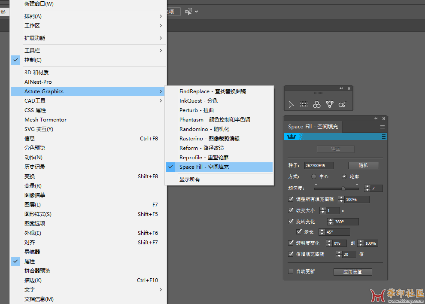This screenshot has height=304, width=425.
Task: Click the plus end of 均匀度 slider
Action: pyautogui.click(x=357, y=184)
